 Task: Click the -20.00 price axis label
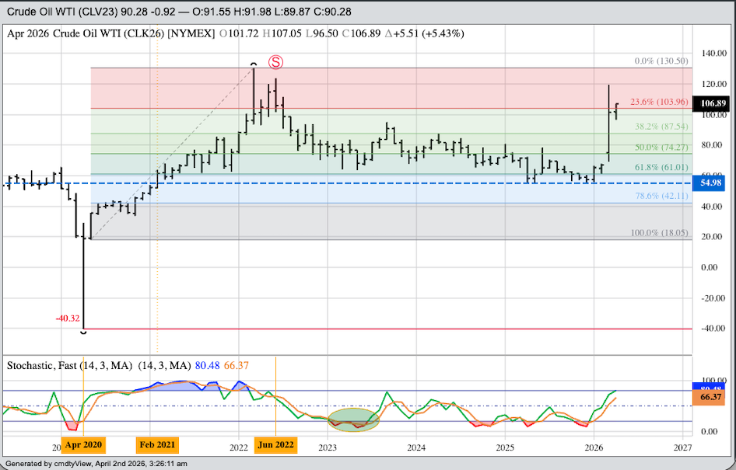pos(714,298)
